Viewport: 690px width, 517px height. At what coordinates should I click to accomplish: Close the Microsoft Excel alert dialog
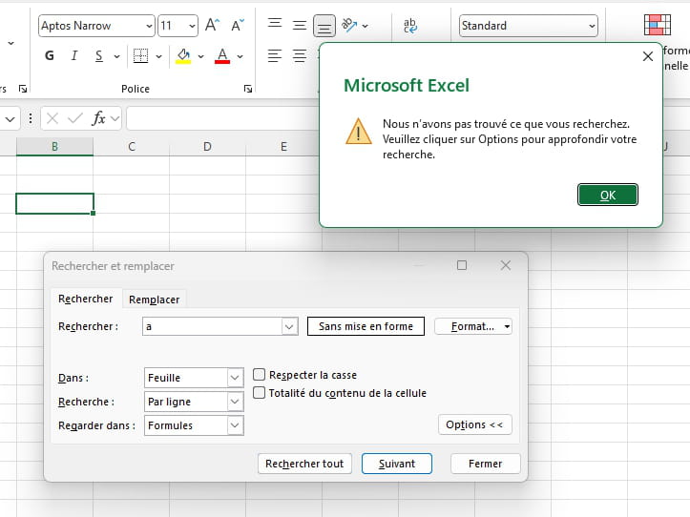coord(648,56)
